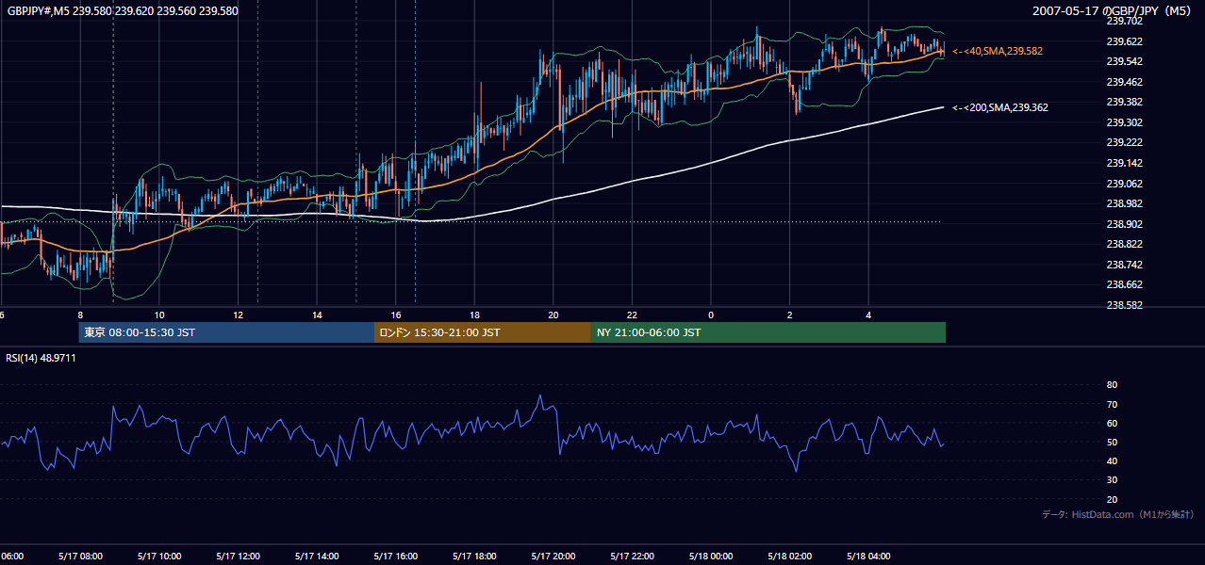Click the 5/18 02:00 date axis label
The height and width of the screenshot is (565, 1205).
coord(789,557)
